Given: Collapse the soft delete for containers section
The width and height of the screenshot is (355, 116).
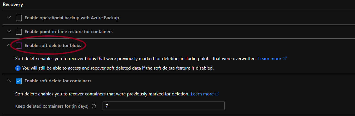Looking at the screenshot, I should click(9, 81).
